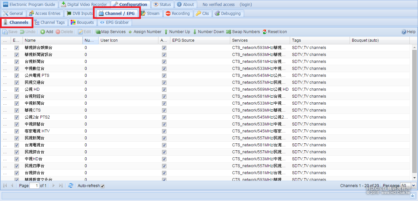Sort by the Tags column header
The height and width of the screenshot is (201, 418).
(320, 40)
